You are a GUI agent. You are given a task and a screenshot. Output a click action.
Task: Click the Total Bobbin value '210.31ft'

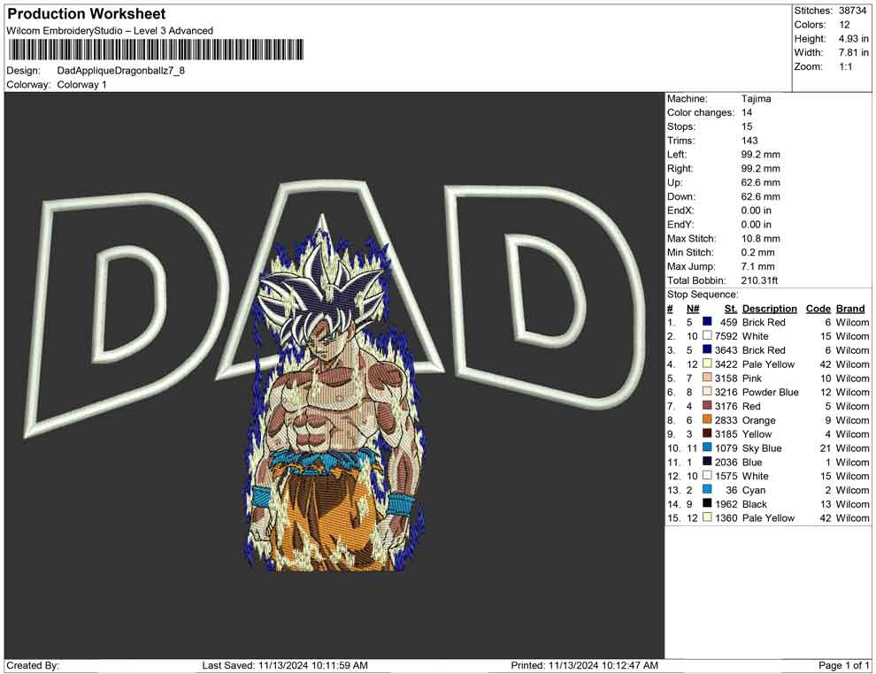(x=759, y=280)
